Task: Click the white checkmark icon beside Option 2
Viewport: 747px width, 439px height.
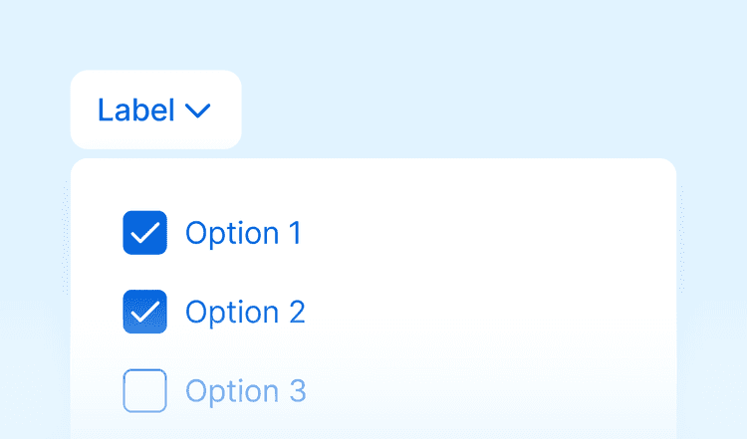Action: pyautogui.click(x=144, y=312)
